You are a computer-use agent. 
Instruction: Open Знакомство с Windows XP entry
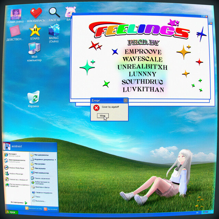click(x=16, y=179)
